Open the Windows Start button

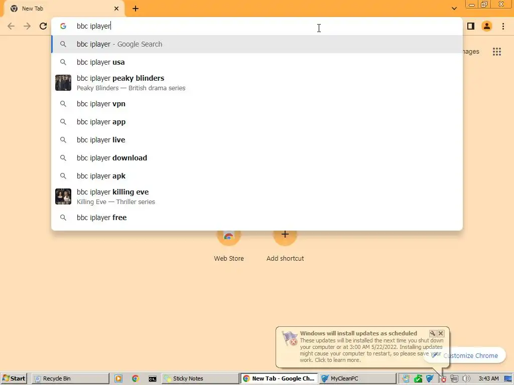point(14,378)
